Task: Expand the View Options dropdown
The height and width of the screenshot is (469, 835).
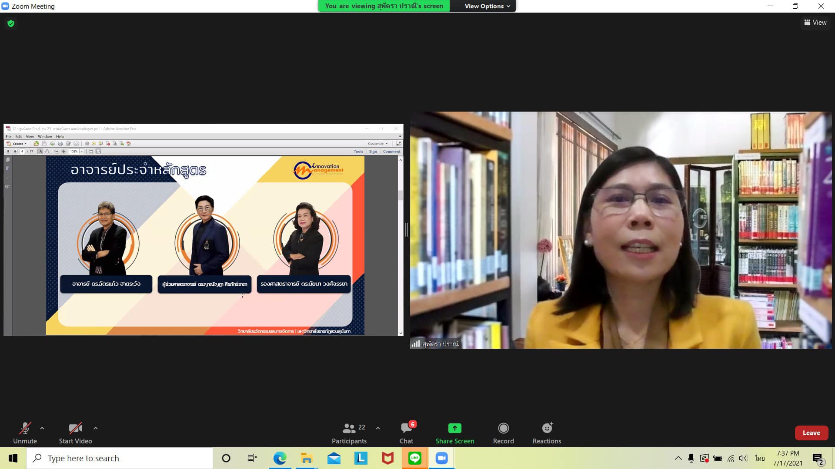Action: pyautogui.click(x=487, y=6)
